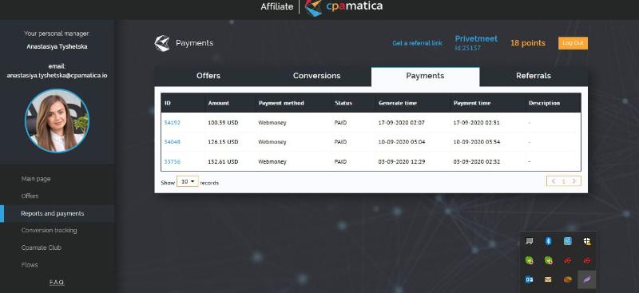Open Cpamate Club in the sidebar
This screenshot has width=639, height=293.
point(42,247)
